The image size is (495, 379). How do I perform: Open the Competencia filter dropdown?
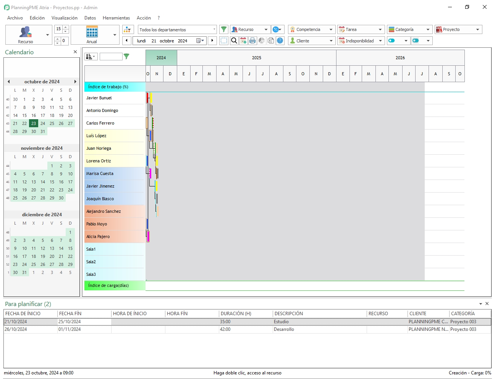312,29
